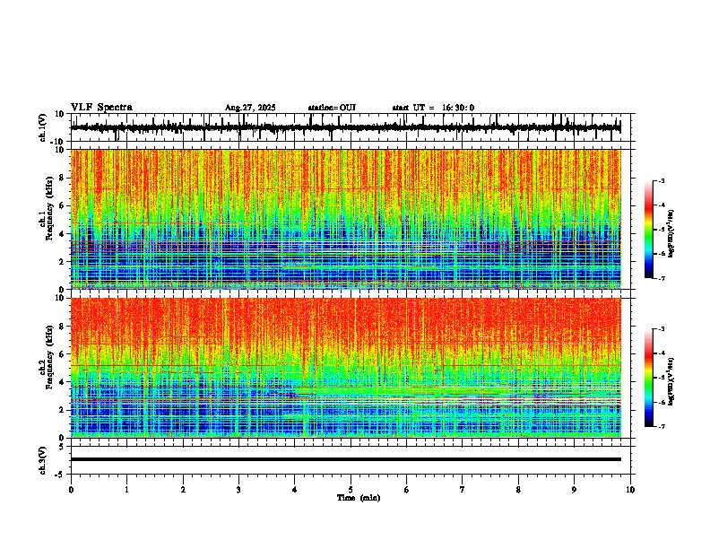The height and width of the screenshot is (549, 710).
Task: Click the "4" kHz tick on ch.2 spectrogram axis
Action: tap(62, 382)
